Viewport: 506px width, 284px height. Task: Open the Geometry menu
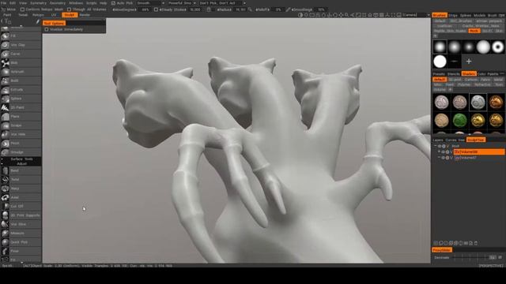point(58,3)
